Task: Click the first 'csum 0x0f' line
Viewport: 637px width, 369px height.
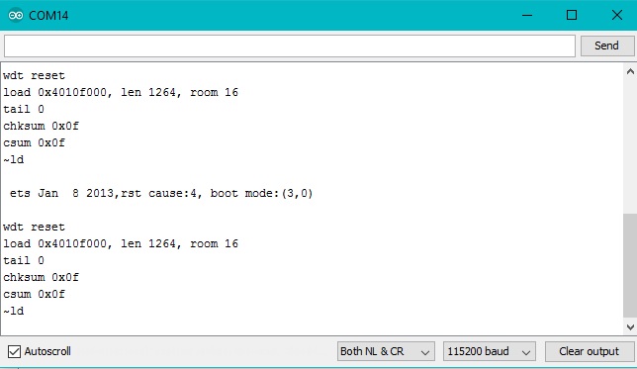Action: (34, 143)
